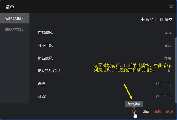This screenshot has width=177, height=120.
Task: Click the trash icon beside 清空
Action: (x=161, y=19)
